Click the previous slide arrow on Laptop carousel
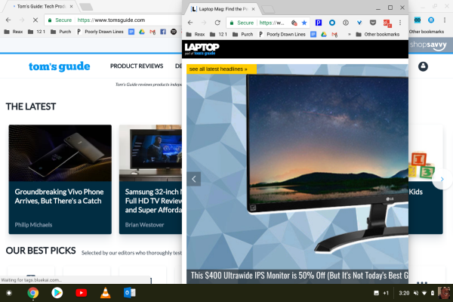Image resolution: width=453 pixels, height=302 pixels. pos(194,179)
